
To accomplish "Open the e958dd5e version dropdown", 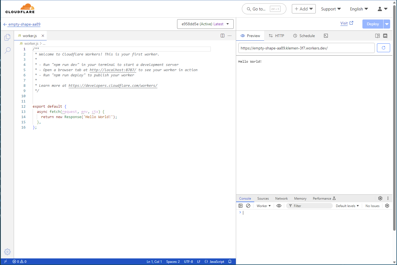I will pos(205,24).
